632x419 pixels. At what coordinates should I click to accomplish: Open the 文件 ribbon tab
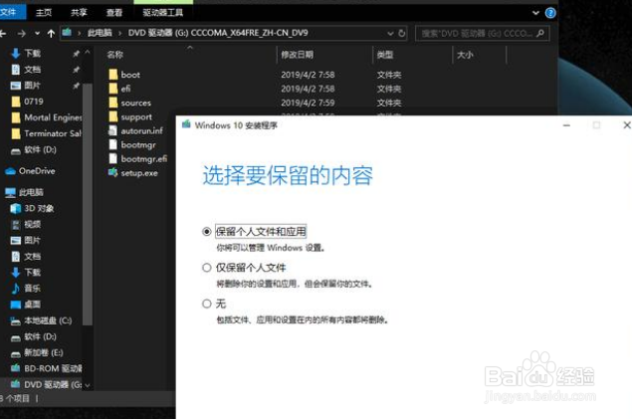(x=11, y=12)
